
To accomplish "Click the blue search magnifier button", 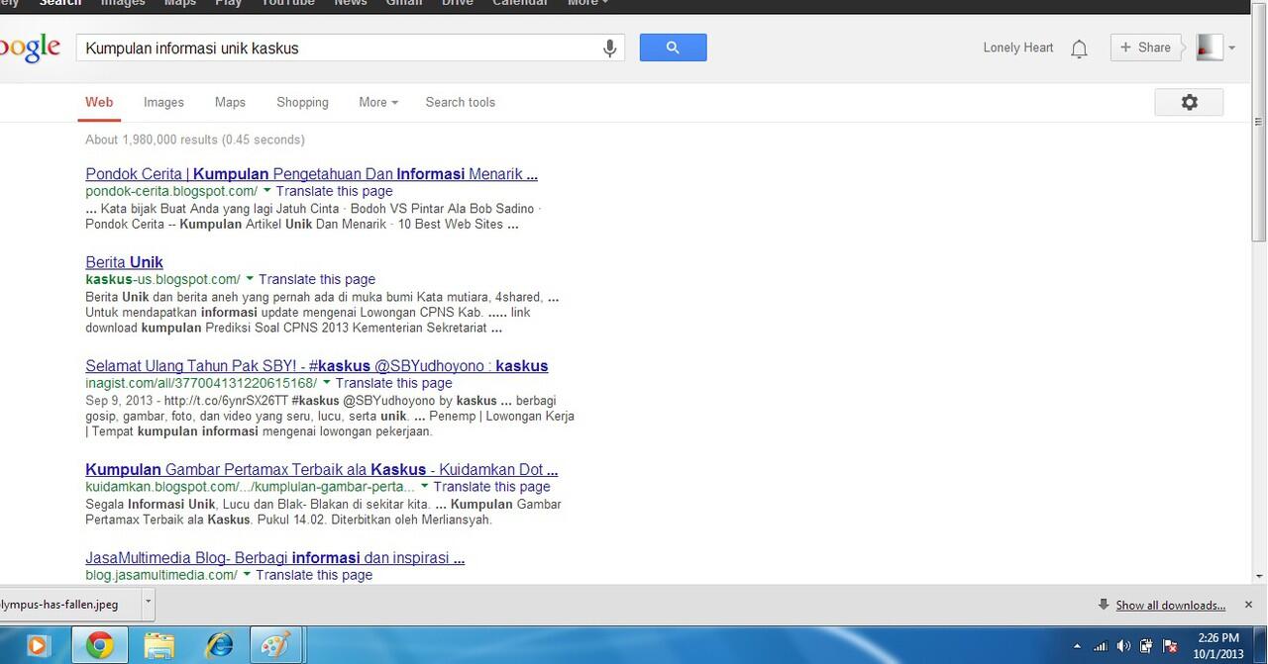I will point(673,47).
